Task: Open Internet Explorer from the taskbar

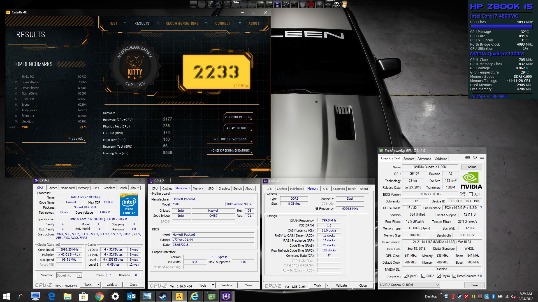Action: coord(194,296)
